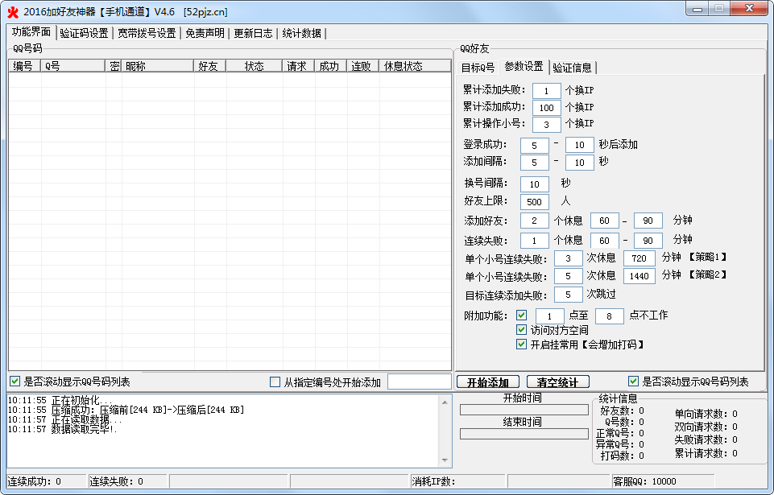Click the 好友上限 input field

(535, 201)
